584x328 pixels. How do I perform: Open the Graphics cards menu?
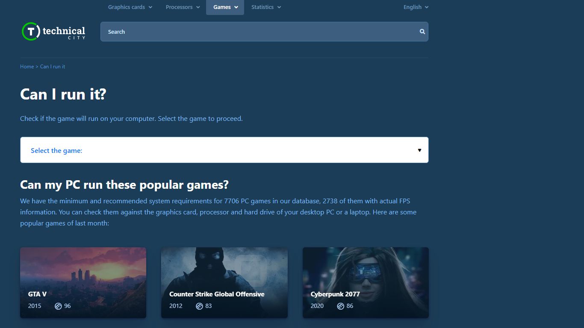(130, 7)
